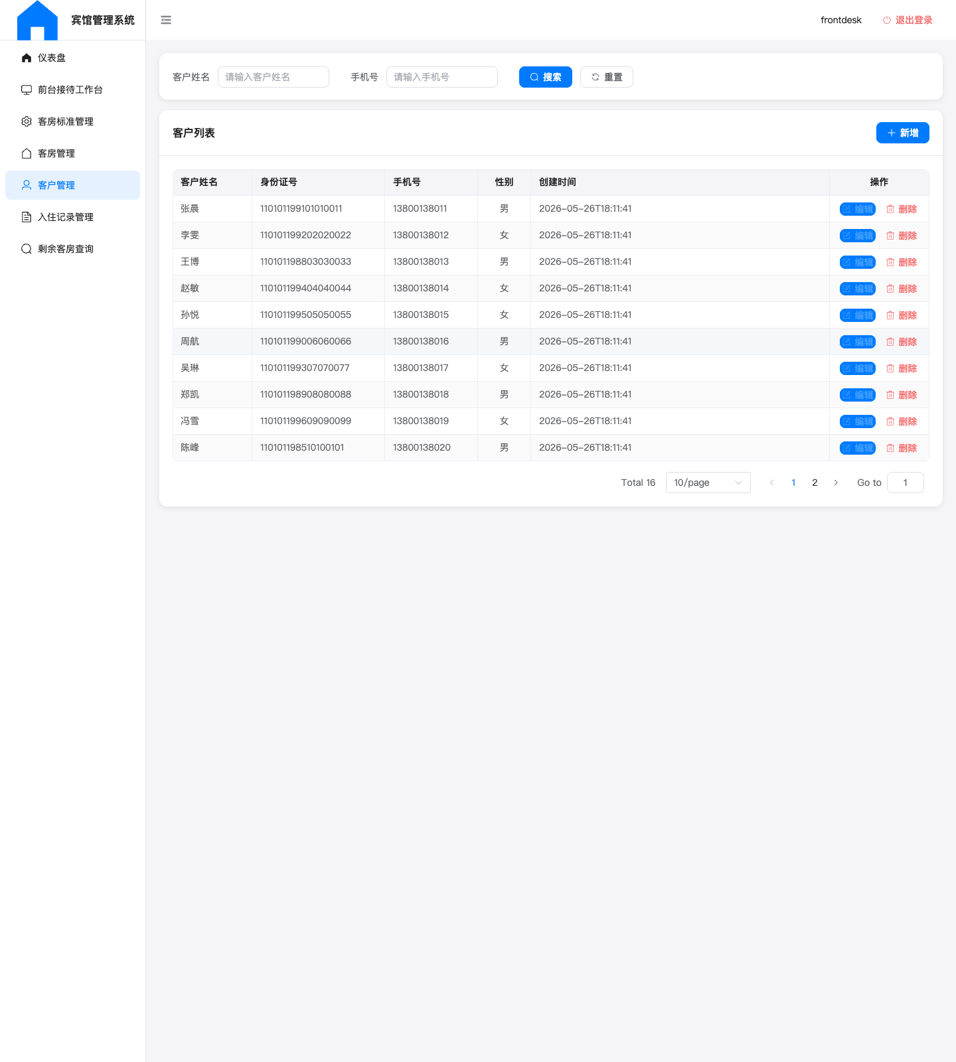956x1062 pixels.
Task: Click the 客户姓名 search input field
Action: click(x=274, y=77)
